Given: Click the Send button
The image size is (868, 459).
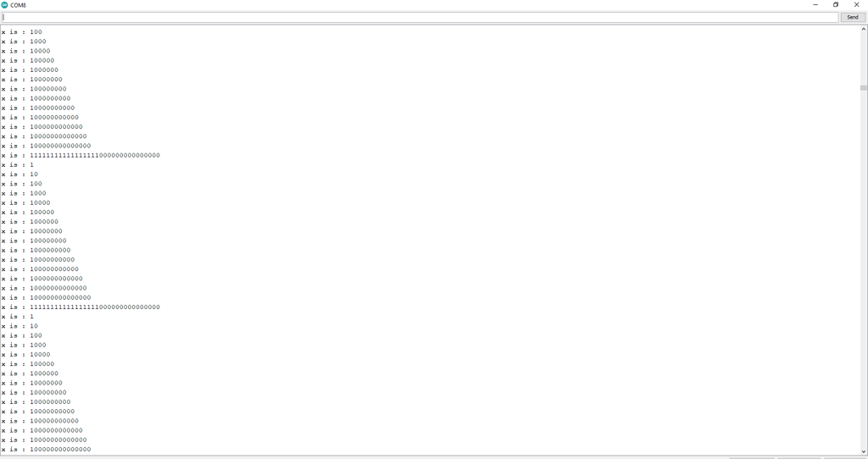Looking at the screenshot, I should [853, 17].
